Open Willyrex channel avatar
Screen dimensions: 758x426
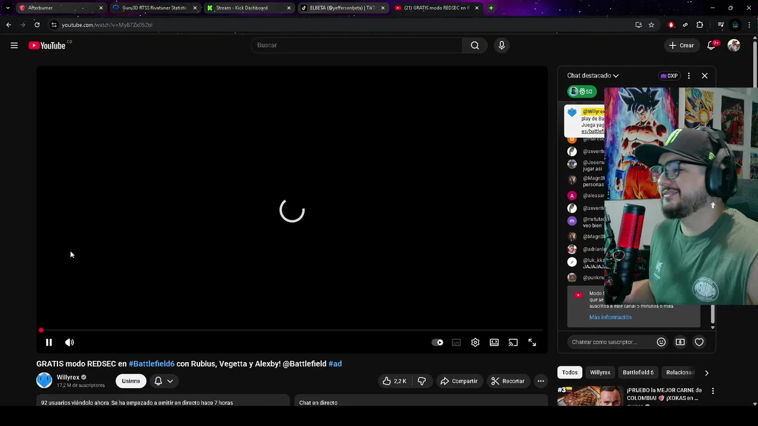click(x=44, y=380)
